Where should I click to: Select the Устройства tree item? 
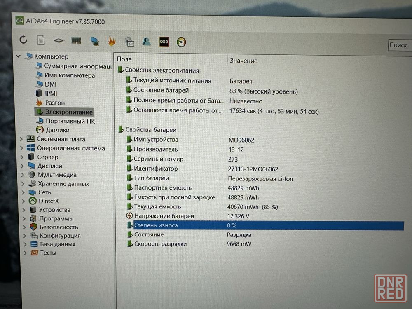click(x=50, y=210)
